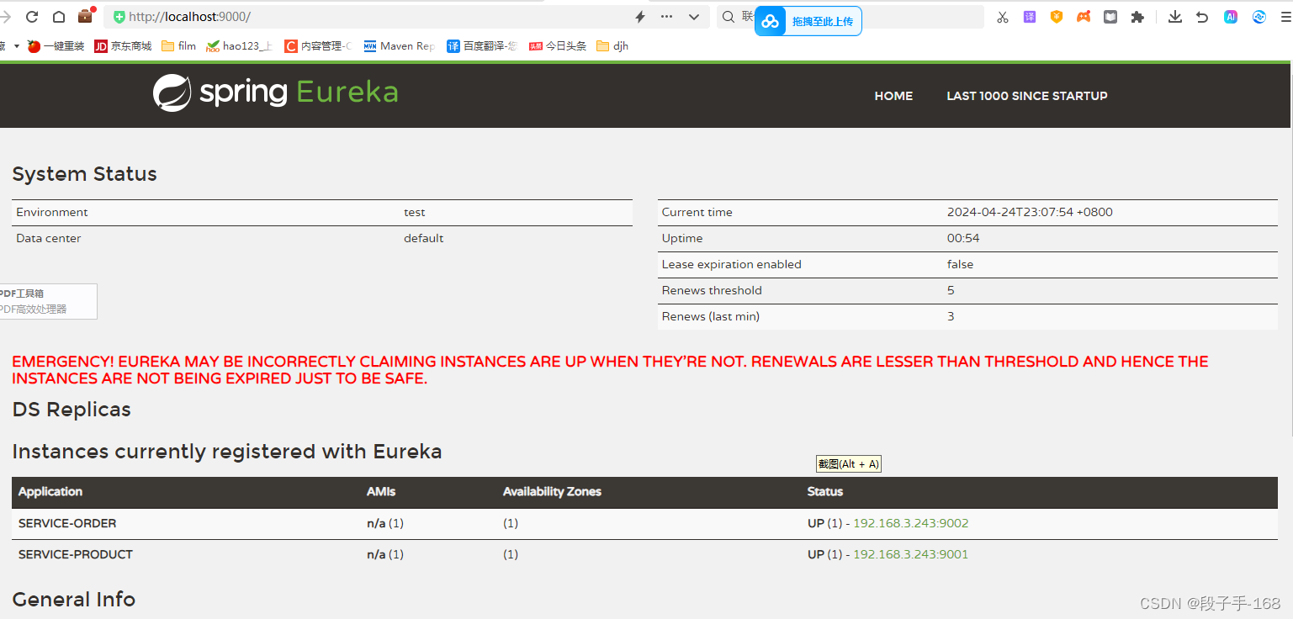Click the Data center value 'default'
Viewport: 1293px width, 619px height.
tap(423, 238)
